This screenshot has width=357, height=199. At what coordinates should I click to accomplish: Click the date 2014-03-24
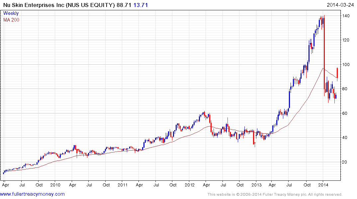tap(340, 5)
